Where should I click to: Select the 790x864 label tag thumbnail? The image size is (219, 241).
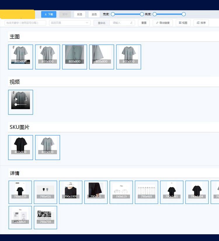[x=20, y=217]
